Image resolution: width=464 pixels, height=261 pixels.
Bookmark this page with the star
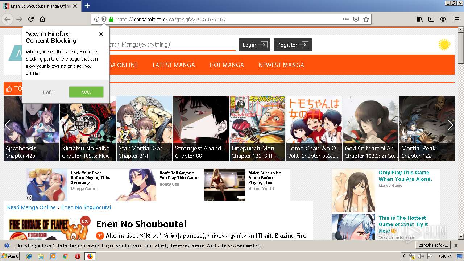click(366, 19)
